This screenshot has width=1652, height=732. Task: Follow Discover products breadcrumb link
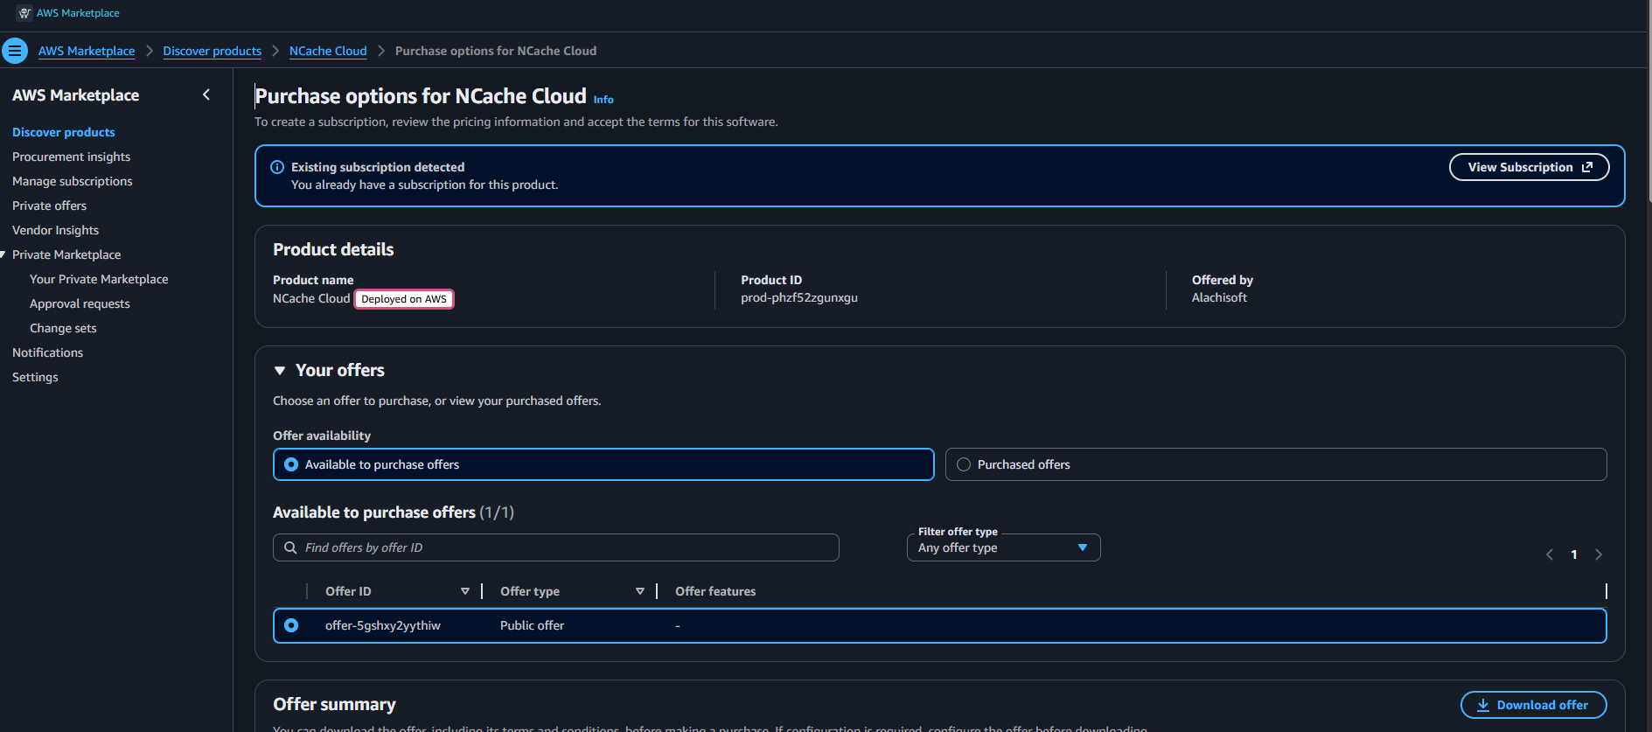212,51
